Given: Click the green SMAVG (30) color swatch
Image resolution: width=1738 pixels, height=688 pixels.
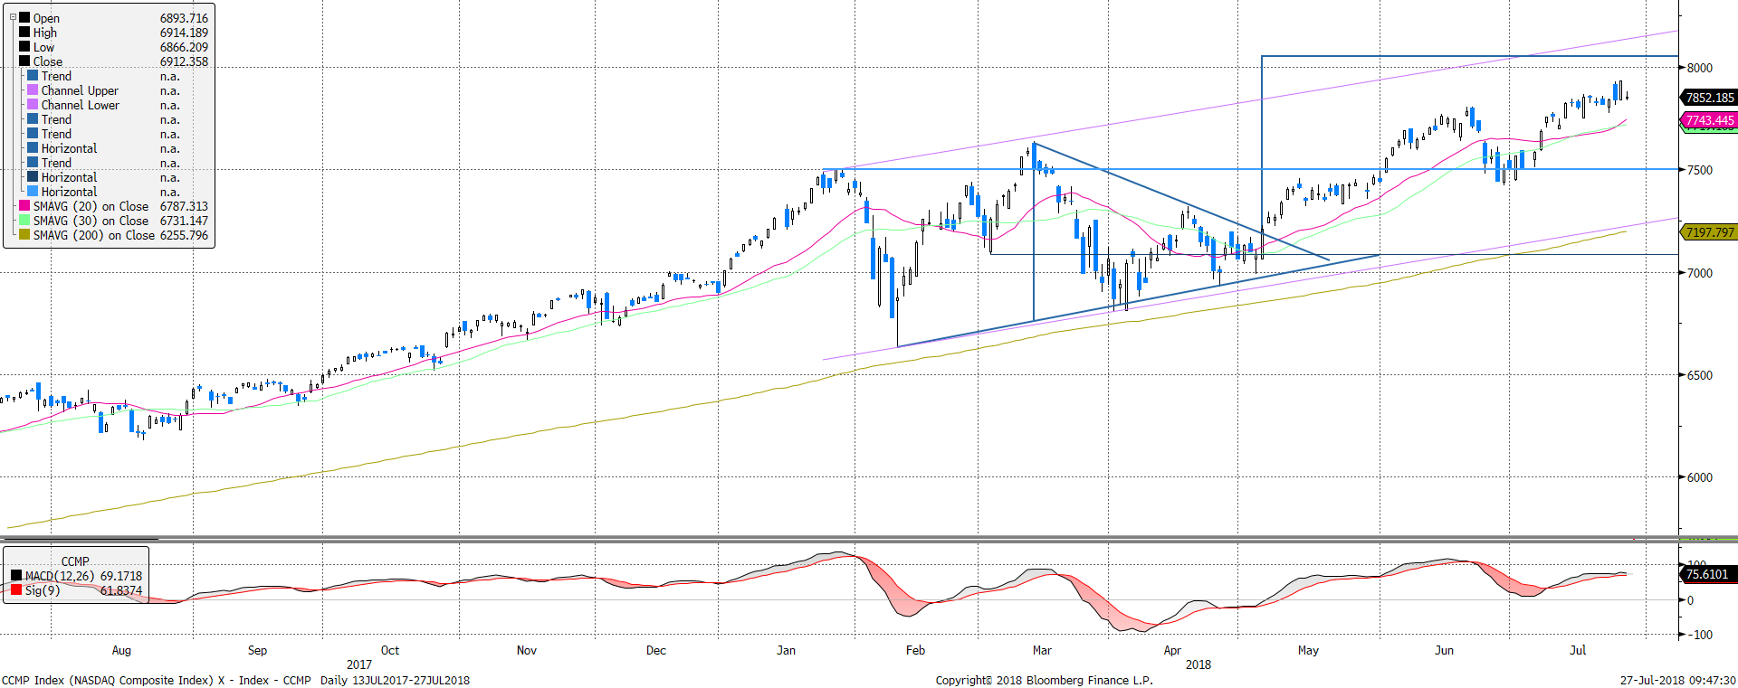Looking at the screenshot, I should (x=24, y=221).
